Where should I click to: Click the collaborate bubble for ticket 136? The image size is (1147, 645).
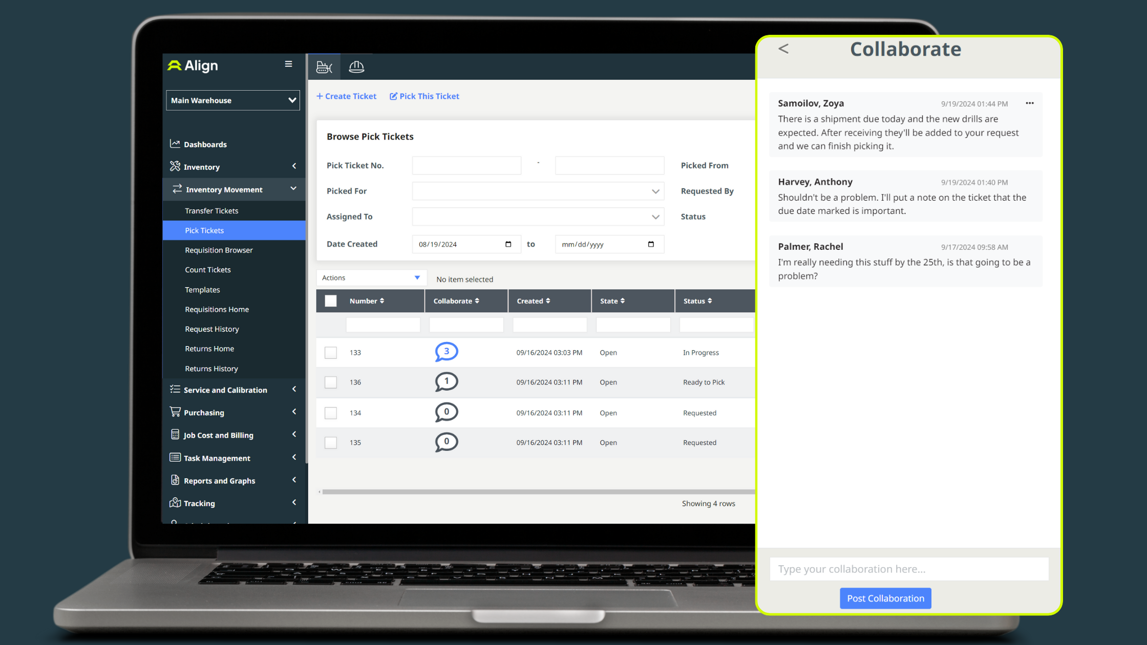pyautogui.click(x=446, y=381)
